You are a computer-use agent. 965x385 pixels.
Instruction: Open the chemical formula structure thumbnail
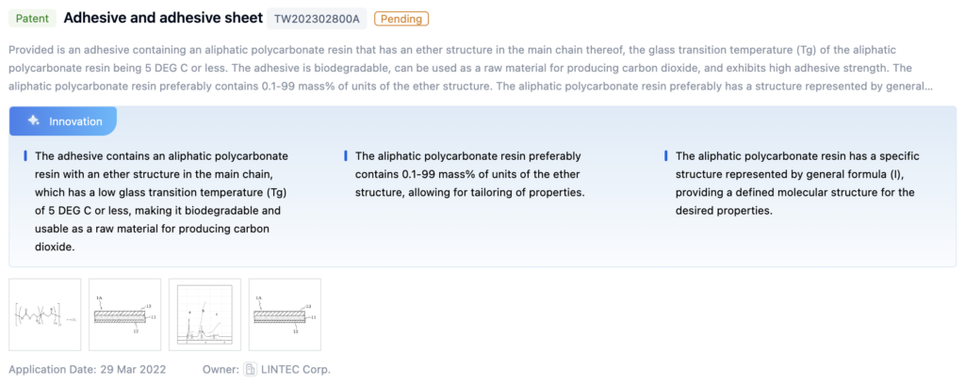point(44,314)
